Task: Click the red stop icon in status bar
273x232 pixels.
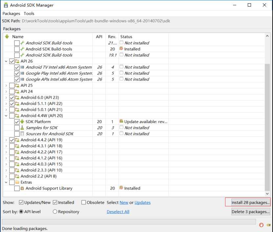Action: click(x=261, y=225)
